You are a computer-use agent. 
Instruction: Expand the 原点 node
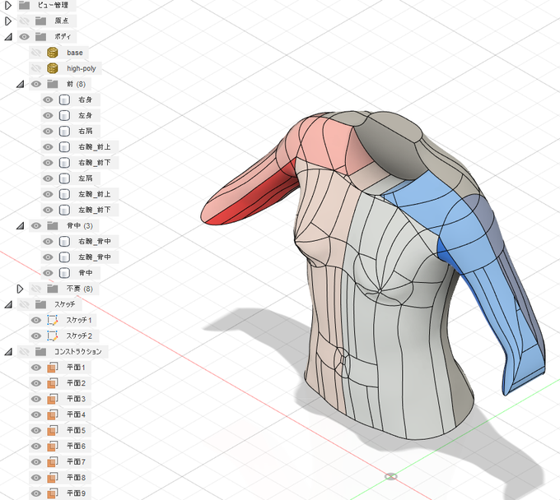[8, 21]
